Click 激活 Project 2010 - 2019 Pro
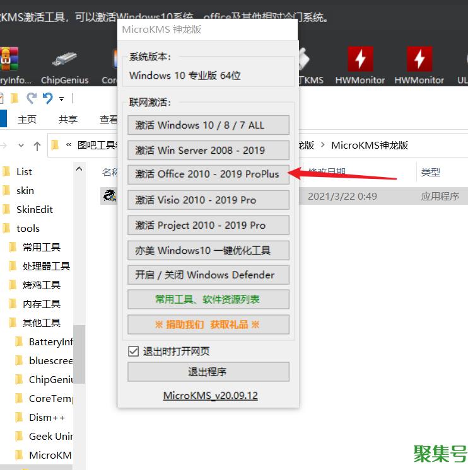Image resolution: width=468 pixels, height=470 pixels. click(x=208, y=225)
